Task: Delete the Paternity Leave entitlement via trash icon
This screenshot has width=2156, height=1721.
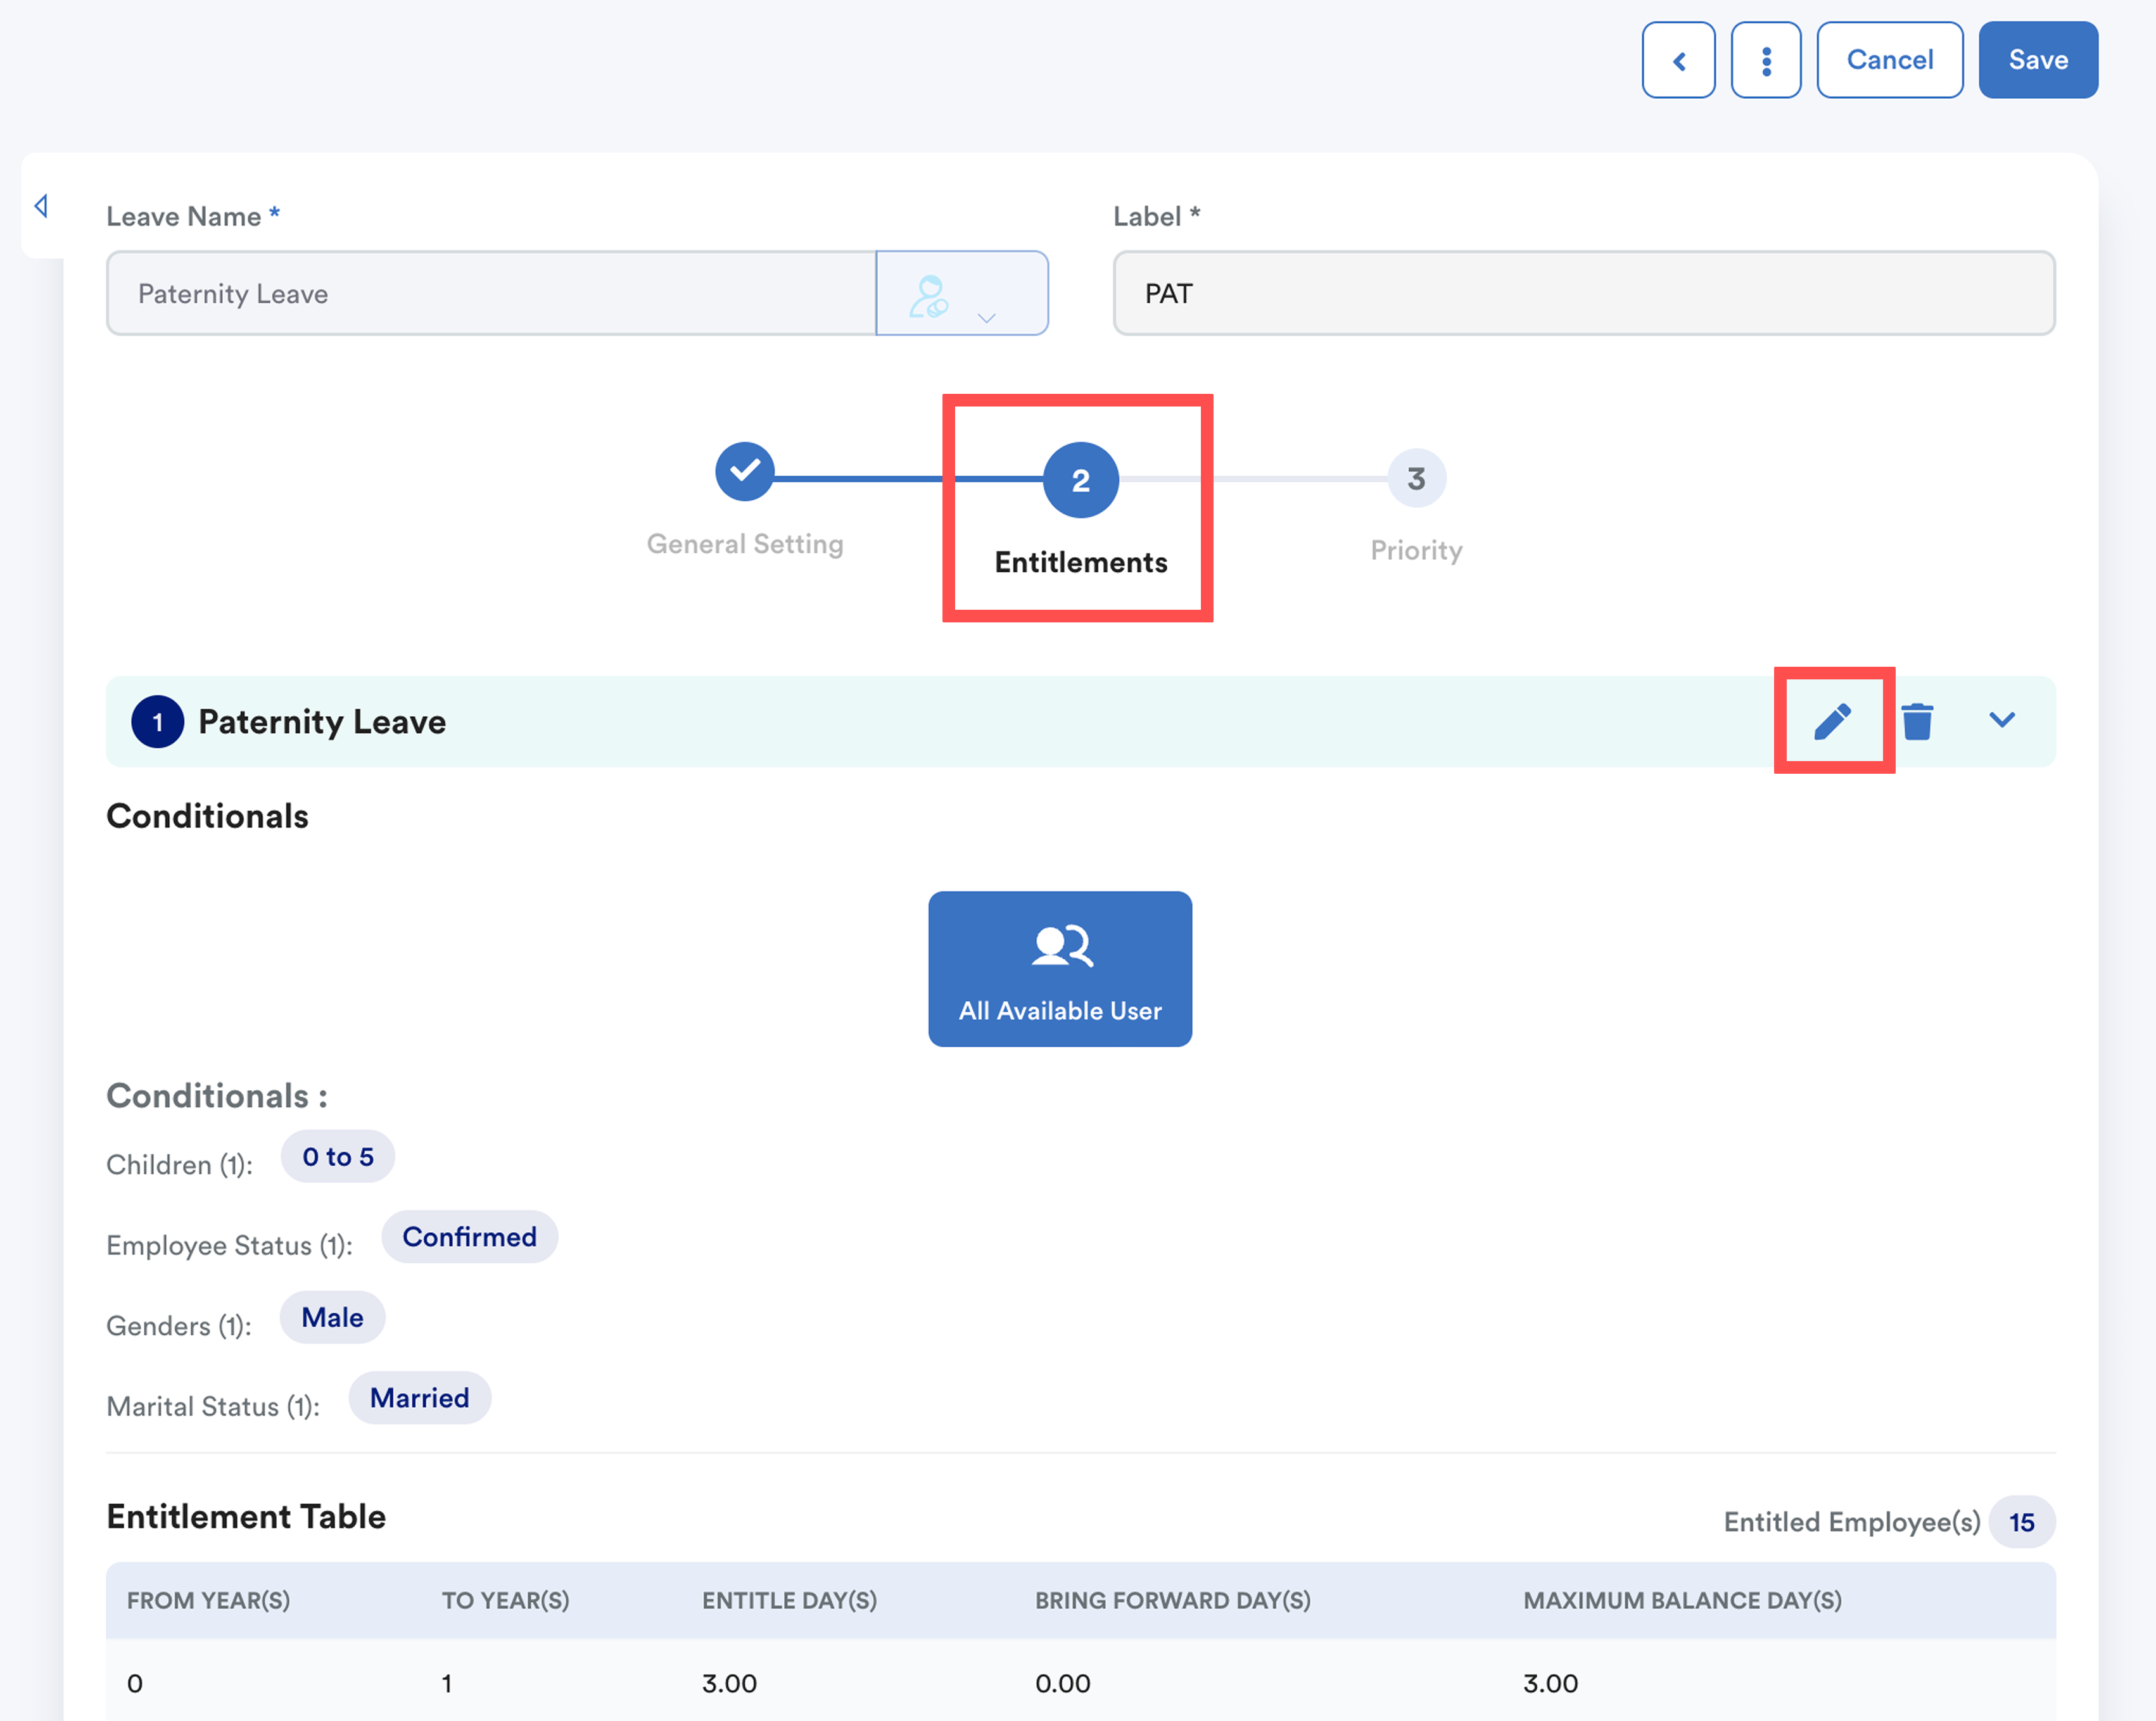Action: (x=1917, y=721)
